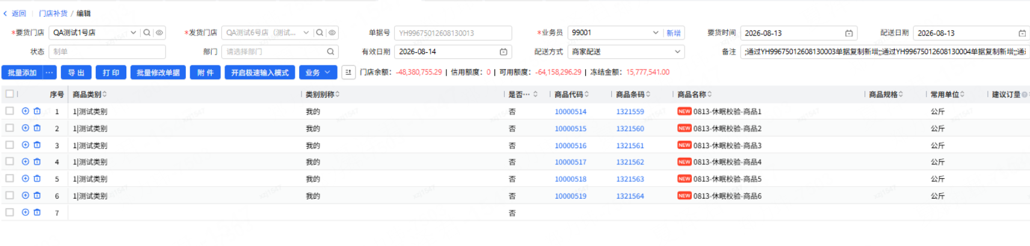The image size is (1030, 246).
Task: Click the 批量添加 button
Action: [x=22, y=73]
